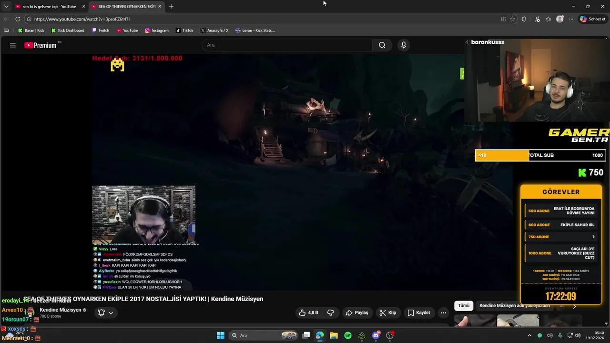The width and height of the screenshot is (610, 343).
Task: Open 'Baran | Kick' bookmark
Action: [31, 30]
